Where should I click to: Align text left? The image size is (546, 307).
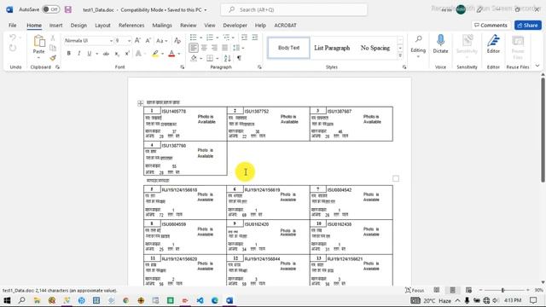194,48
